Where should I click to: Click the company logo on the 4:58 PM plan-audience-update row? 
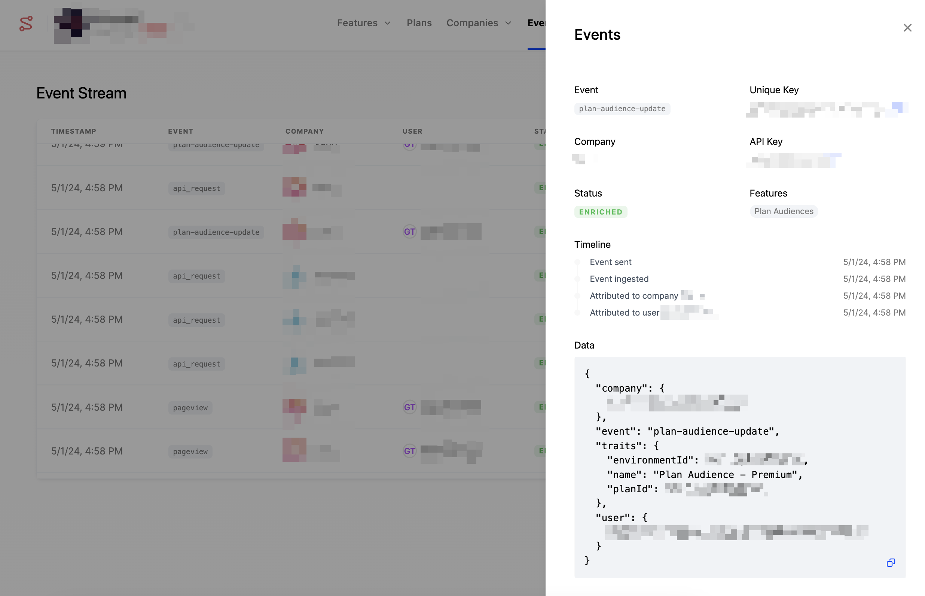click(294, 231)
